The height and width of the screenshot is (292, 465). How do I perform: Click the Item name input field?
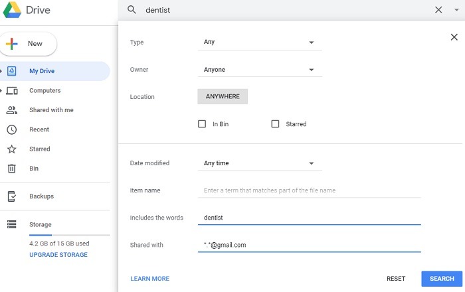(310, 190)
